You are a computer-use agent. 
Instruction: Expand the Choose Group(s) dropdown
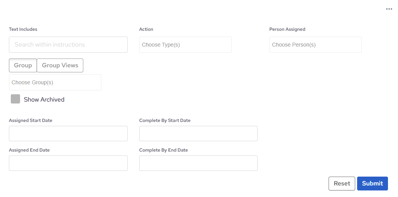[x=55, y=82]
